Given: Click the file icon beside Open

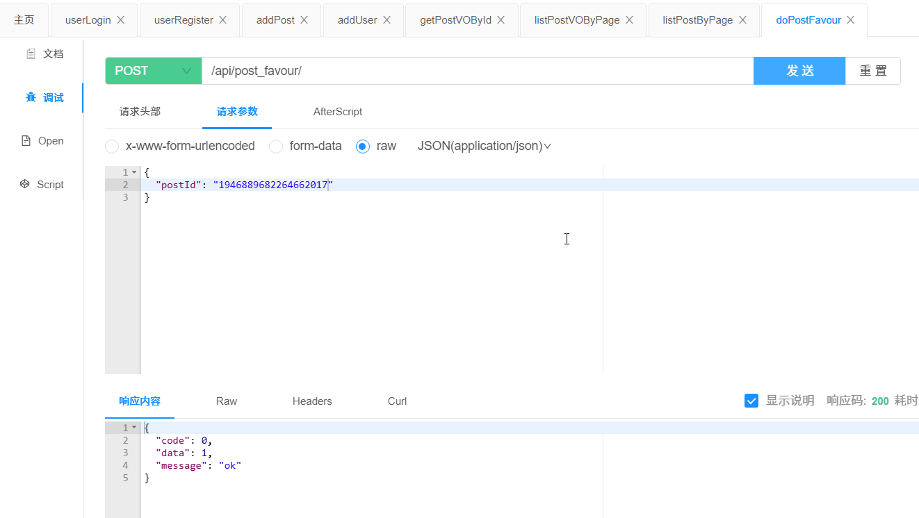Looking at the screenshot, I should click(26, 141).
